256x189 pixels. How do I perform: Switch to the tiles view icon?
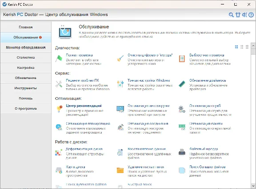point(236,47)
